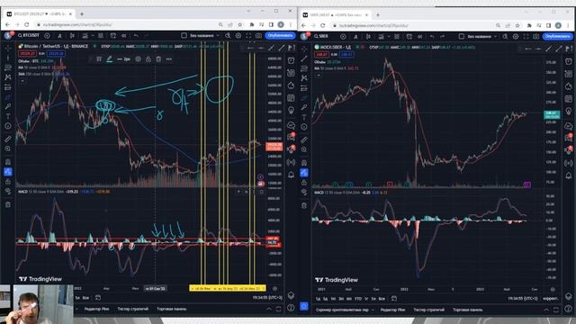Click blue Publish button in left TradingView window
576x324 pixels.
click(280, 36)
